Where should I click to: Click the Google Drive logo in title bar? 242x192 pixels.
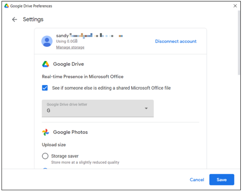point(6,6)
